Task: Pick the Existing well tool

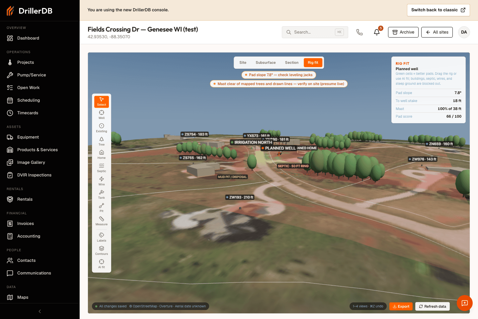Action: pyautogui.click(x=102, y=128)
